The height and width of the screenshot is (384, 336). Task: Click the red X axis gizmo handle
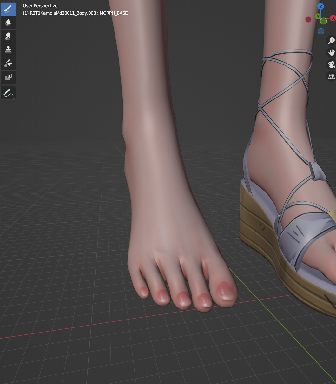click(333, 18)
